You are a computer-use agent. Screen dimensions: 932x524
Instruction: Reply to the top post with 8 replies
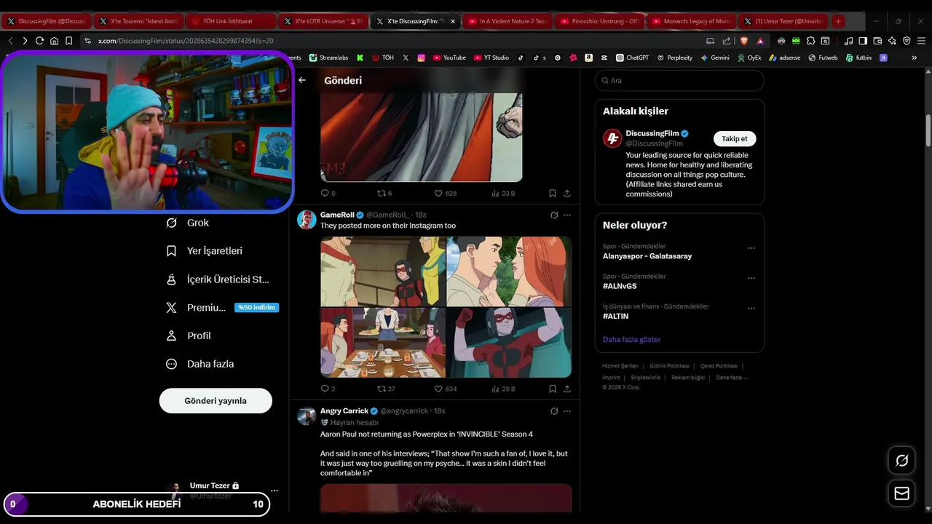pos(328,194)
